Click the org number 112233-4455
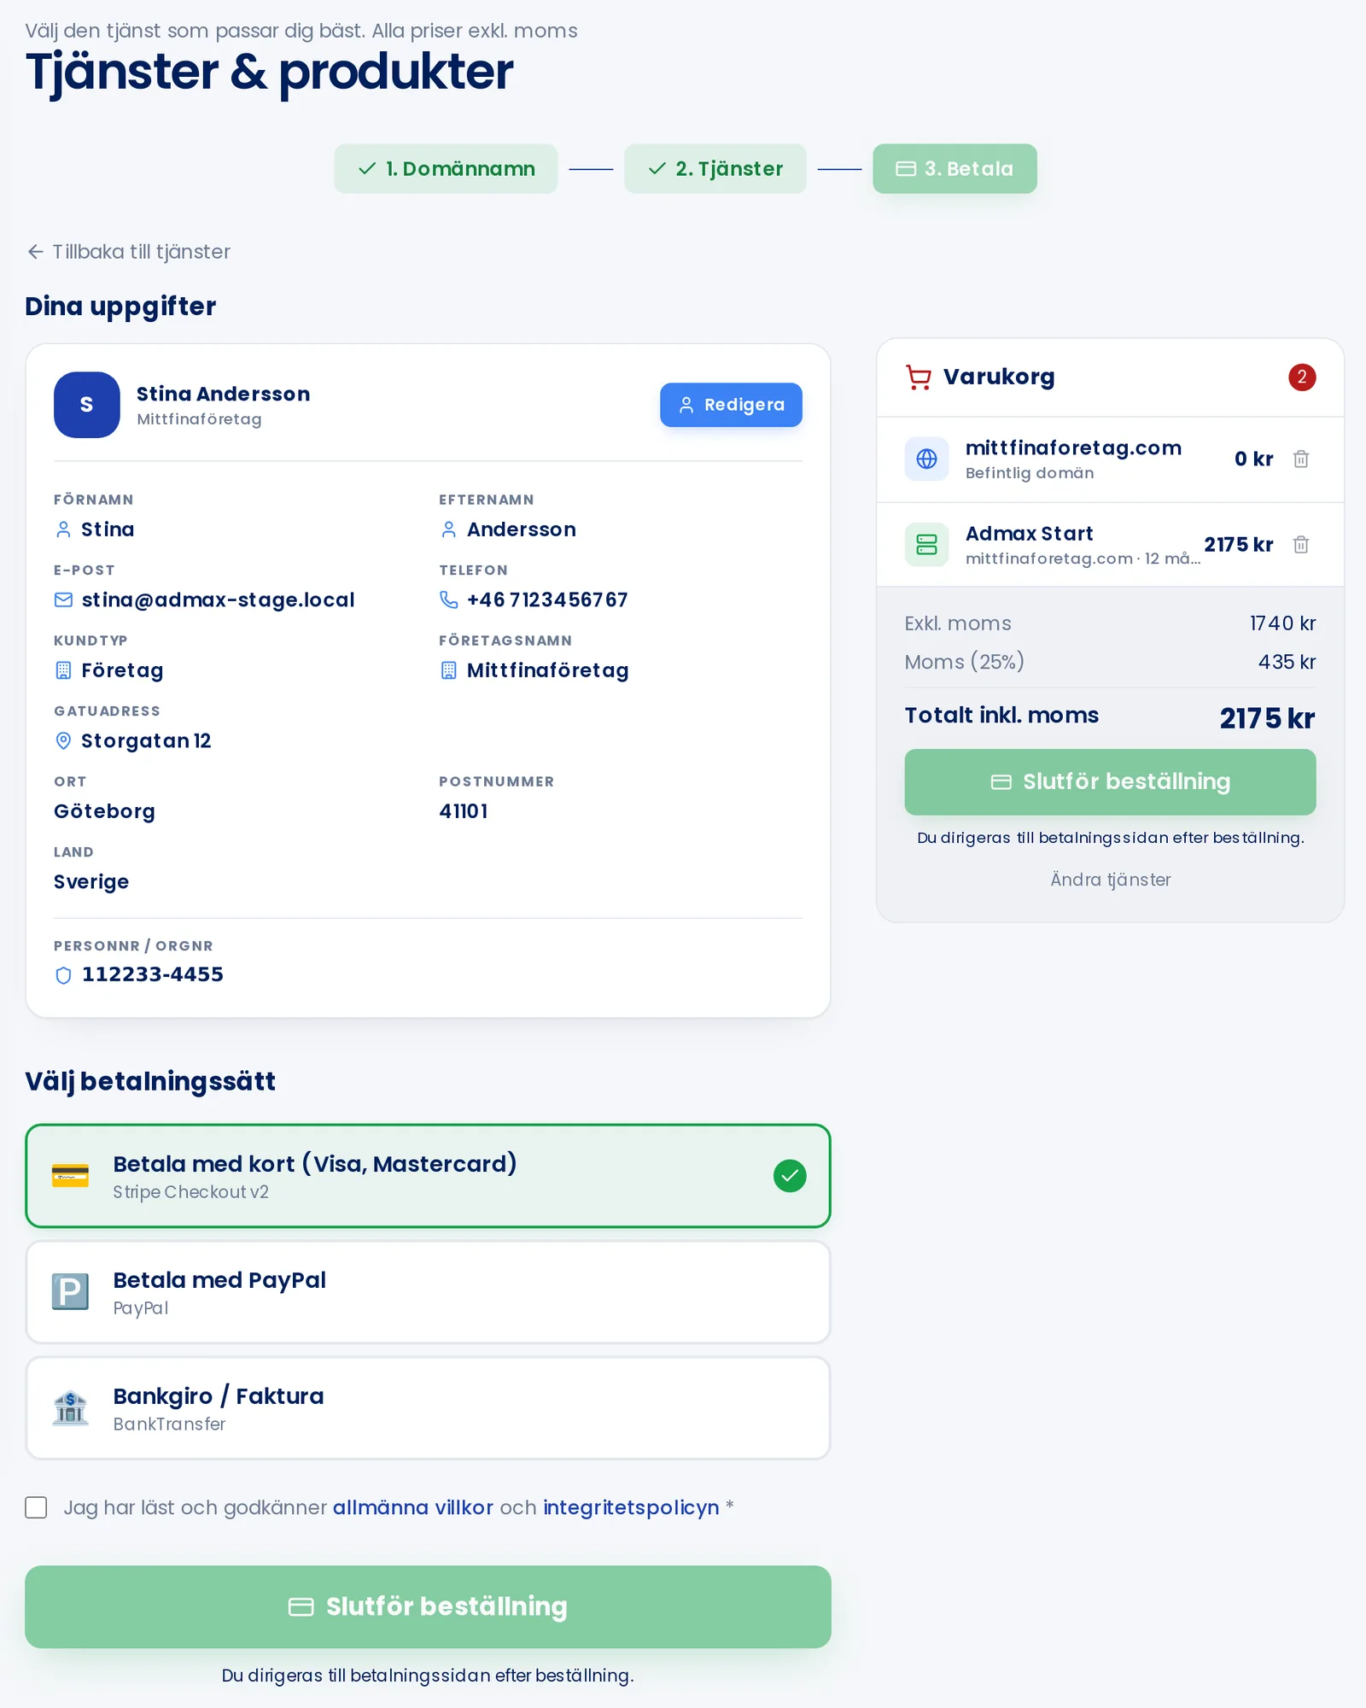 [153, 974]
